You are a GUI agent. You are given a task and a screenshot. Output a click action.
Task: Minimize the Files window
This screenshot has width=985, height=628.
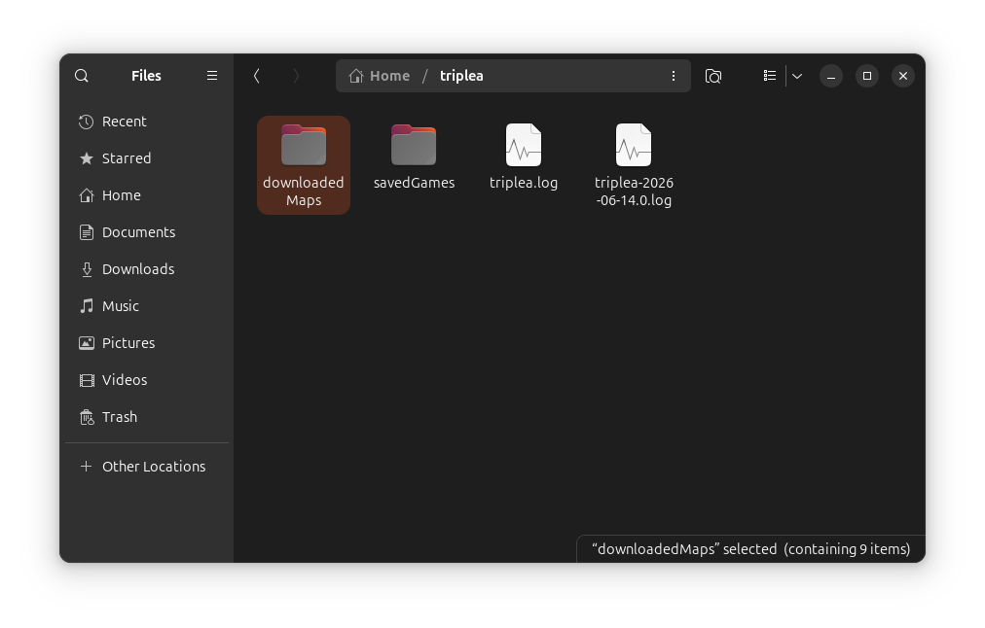coord(831,76)
